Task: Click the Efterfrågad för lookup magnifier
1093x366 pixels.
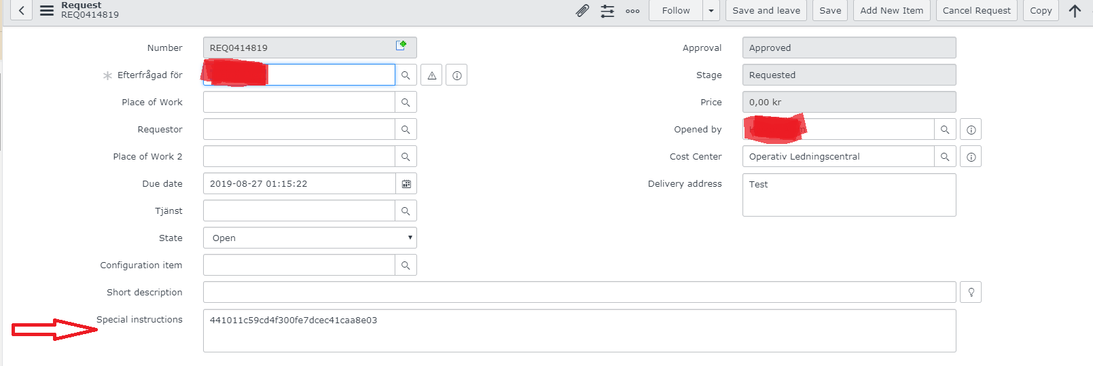Action: point(406,75)
